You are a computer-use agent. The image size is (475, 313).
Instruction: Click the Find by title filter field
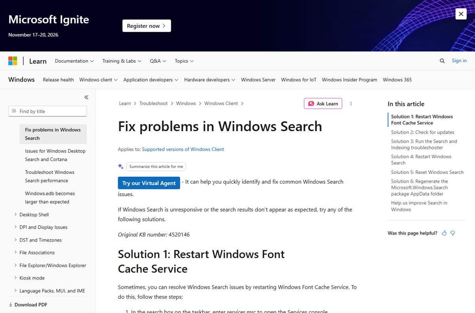(47, 111)
